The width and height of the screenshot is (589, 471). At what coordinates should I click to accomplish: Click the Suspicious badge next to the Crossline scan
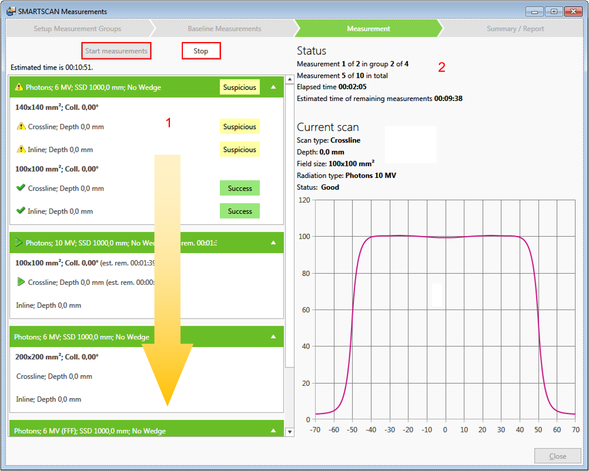coord(240,127)
